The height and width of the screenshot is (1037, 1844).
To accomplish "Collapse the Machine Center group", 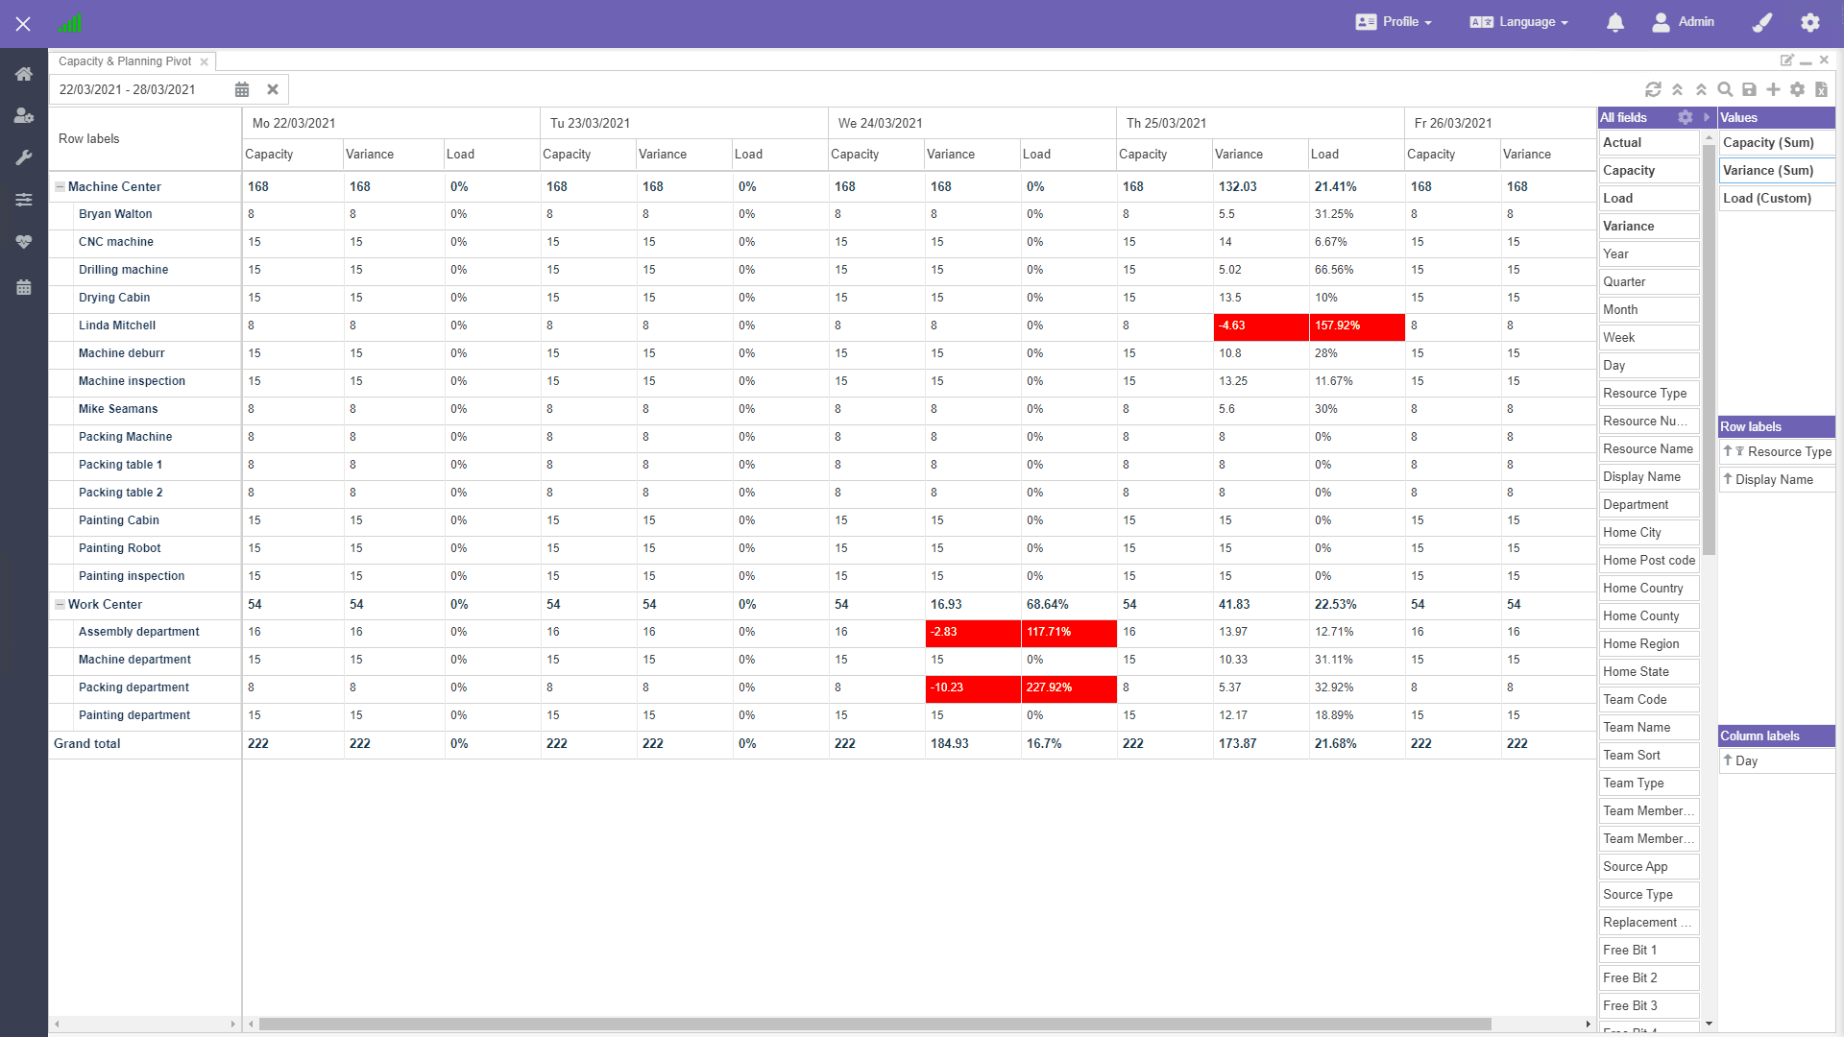I will [x=60, y=186].
